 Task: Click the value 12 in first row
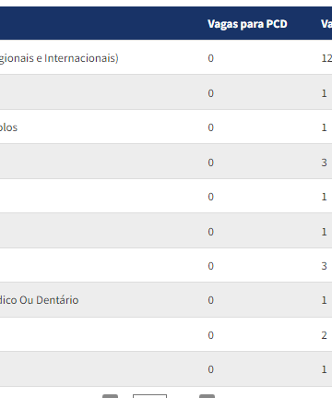[326, 58]
